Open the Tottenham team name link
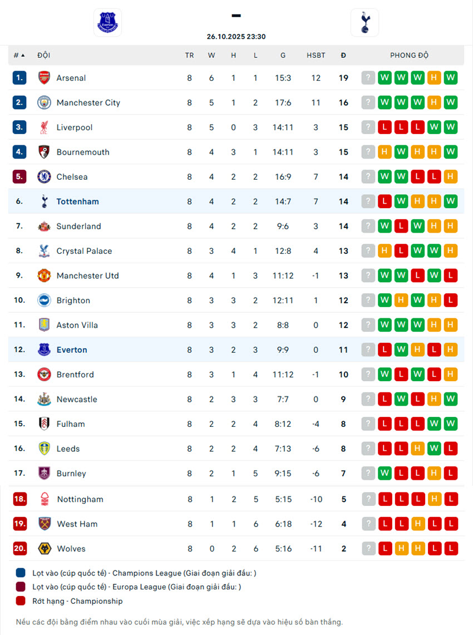Image resolution: width=473 pixels, height=635 pixels. (x=77, y=201)
